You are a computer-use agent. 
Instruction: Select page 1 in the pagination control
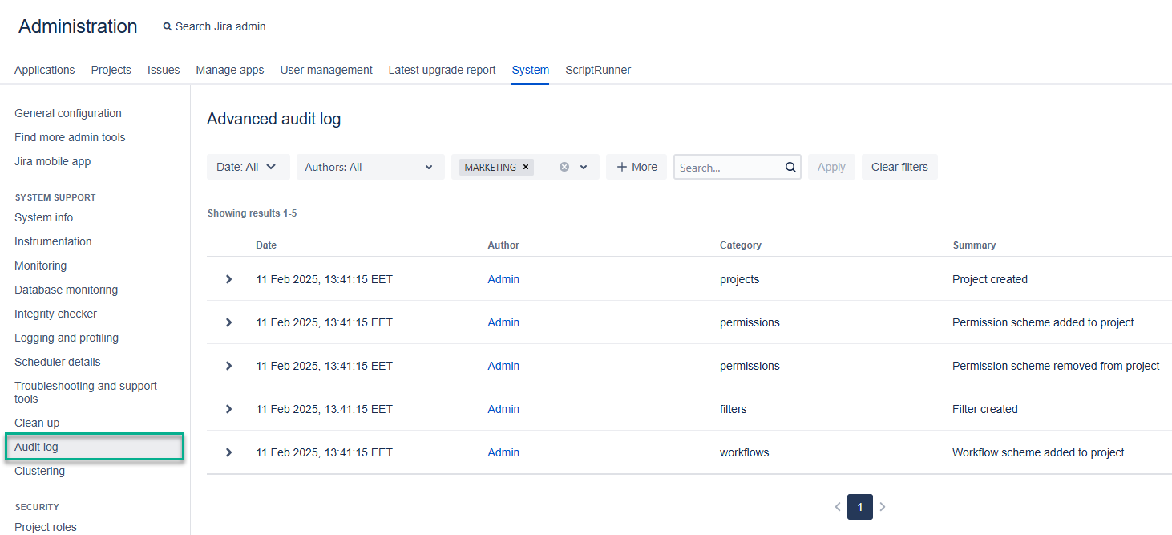tap(859, 506)
